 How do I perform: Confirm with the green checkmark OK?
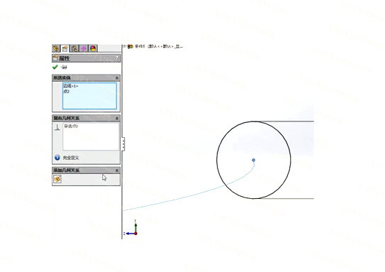(x=55, y=67)
